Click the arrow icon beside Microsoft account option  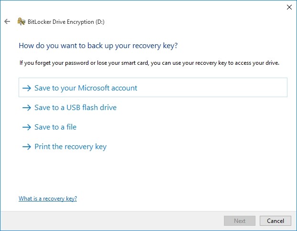coord(27,88)
